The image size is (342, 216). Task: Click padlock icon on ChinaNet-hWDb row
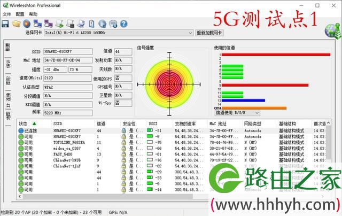(123, 160)
